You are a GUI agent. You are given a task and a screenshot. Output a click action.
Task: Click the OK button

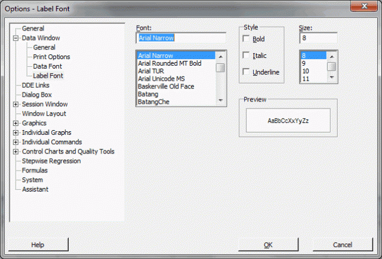point(268,245)
